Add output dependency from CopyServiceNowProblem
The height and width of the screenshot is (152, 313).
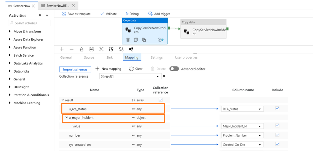click(161, 40)
